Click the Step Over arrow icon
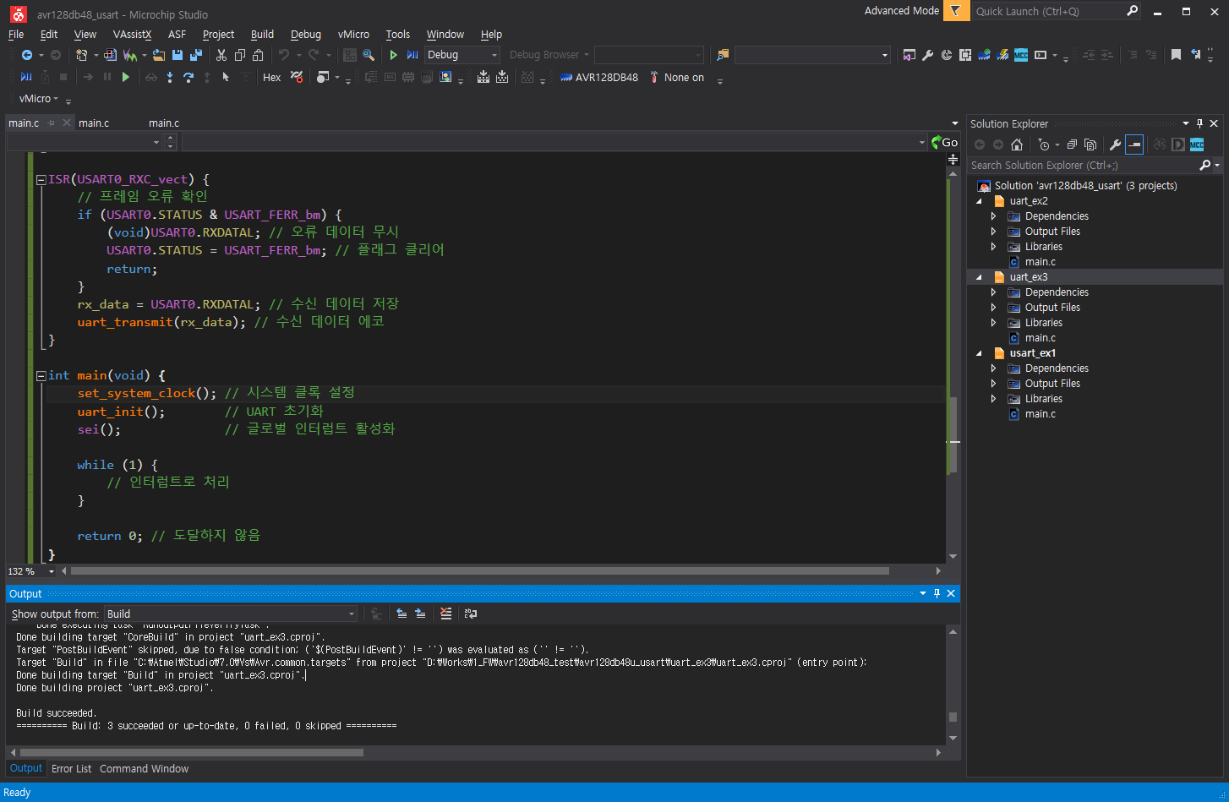 [188, 77]
